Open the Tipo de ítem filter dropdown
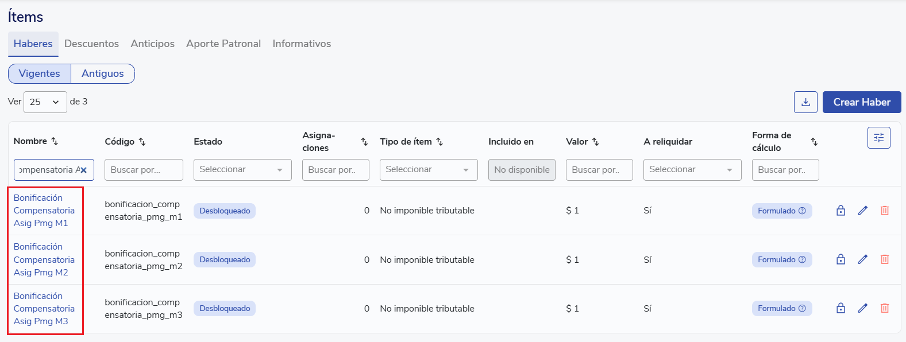Image resolution: width=906 pixels, height=342 pixels. (x=428, y=170)
